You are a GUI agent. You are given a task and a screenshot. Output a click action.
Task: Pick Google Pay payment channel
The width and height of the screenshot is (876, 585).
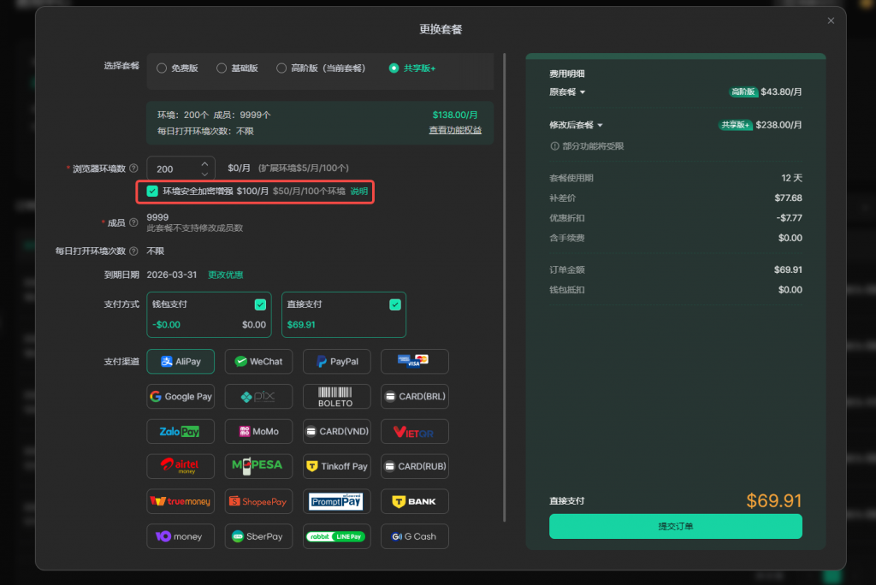[x=181, y=397]
